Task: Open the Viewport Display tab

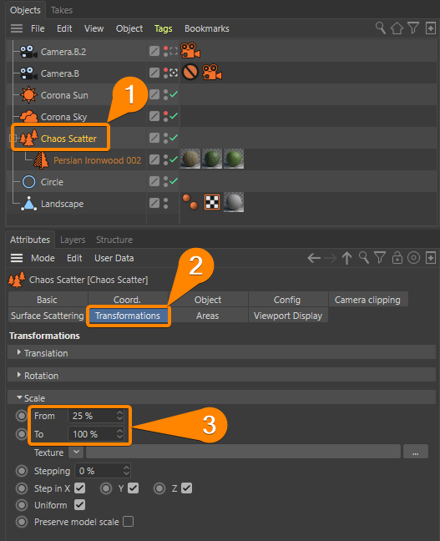Action: point(288,316)
